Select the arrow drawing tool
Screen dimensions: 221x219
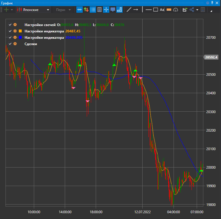(x=136, y=10)
